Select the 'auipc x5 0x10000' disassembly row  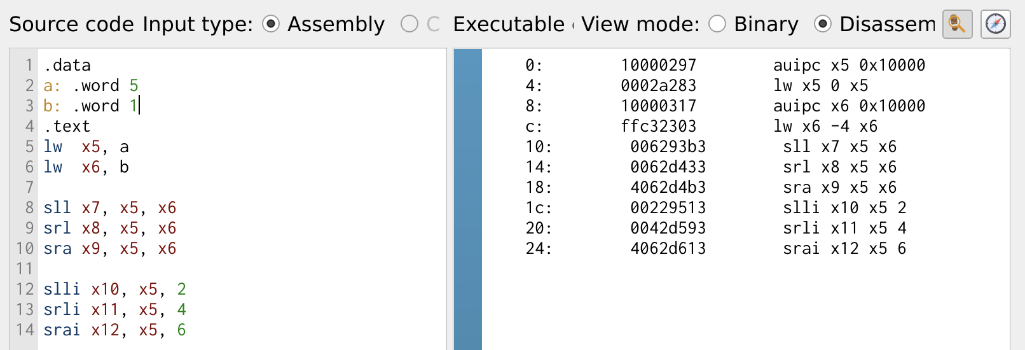850,65
